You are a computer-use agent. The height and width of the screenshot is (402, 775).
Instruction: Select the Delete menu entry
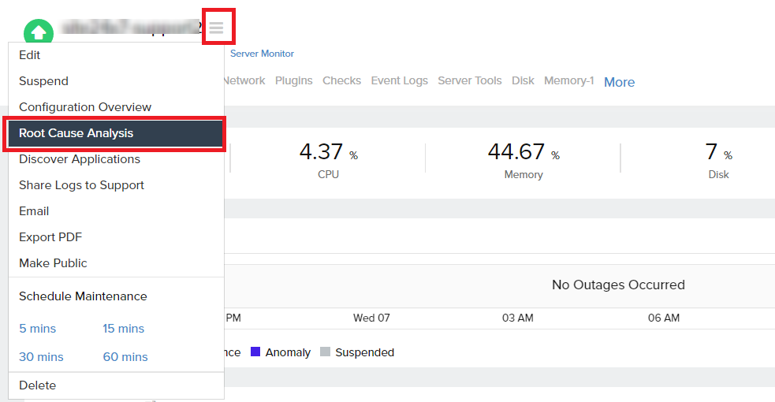(x=116, y=385)
